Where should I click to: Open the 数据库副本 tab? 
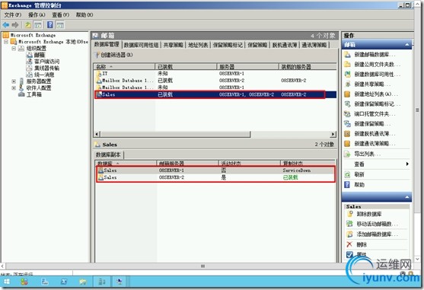(108, 155)
